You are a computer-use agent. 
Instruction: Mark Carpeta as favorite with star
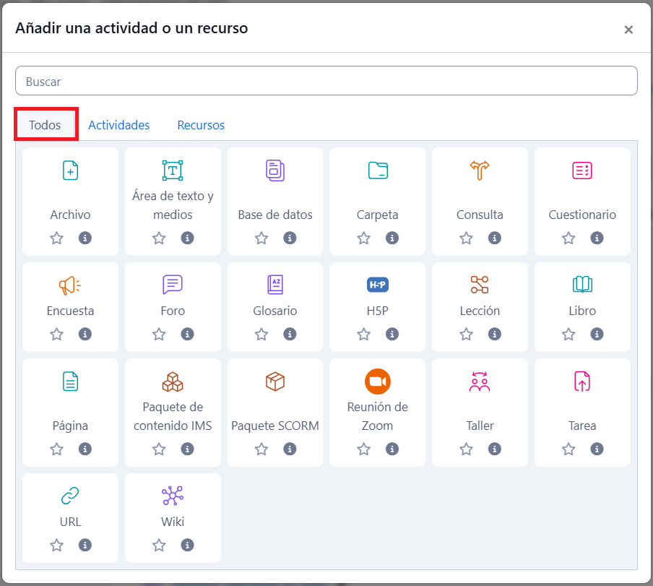click(364, 238)
